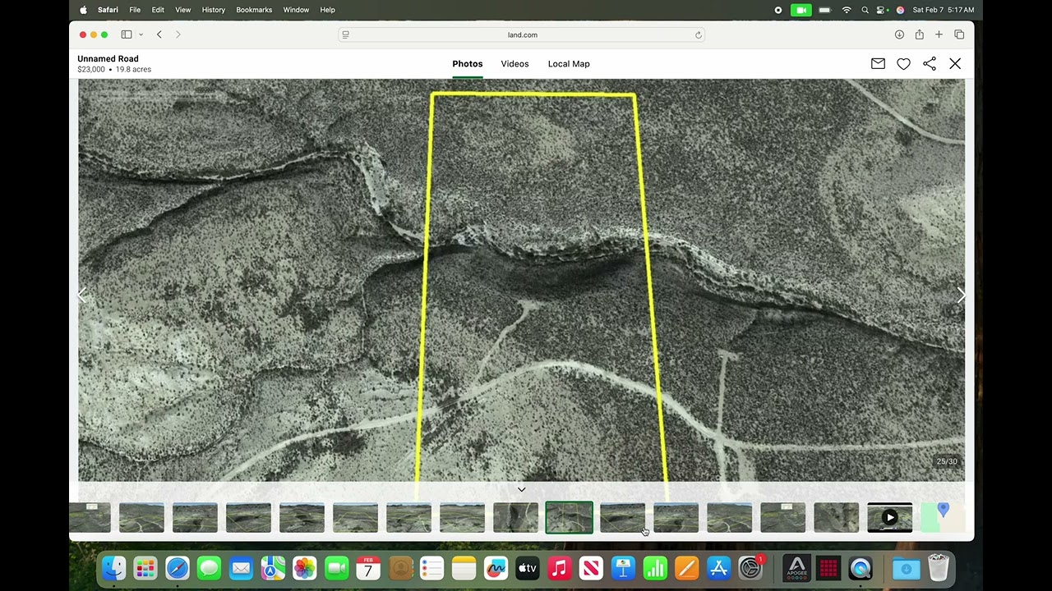Viewport: 1052px width, 591px height.
Task: Open Apogee app from the Dock
Action: coord(796,568)
